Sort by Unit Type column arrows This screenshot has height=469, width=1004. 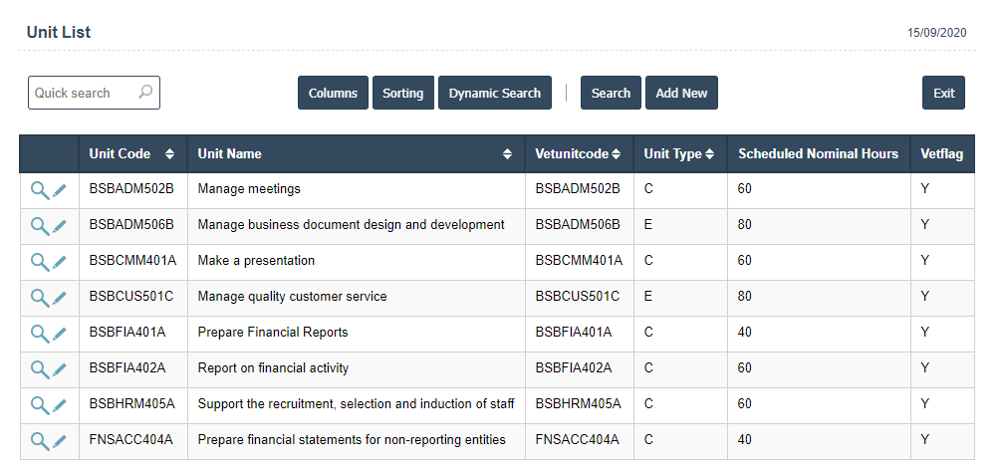(709, 154)
